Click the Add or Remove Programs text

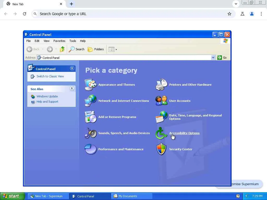(117, 117)
